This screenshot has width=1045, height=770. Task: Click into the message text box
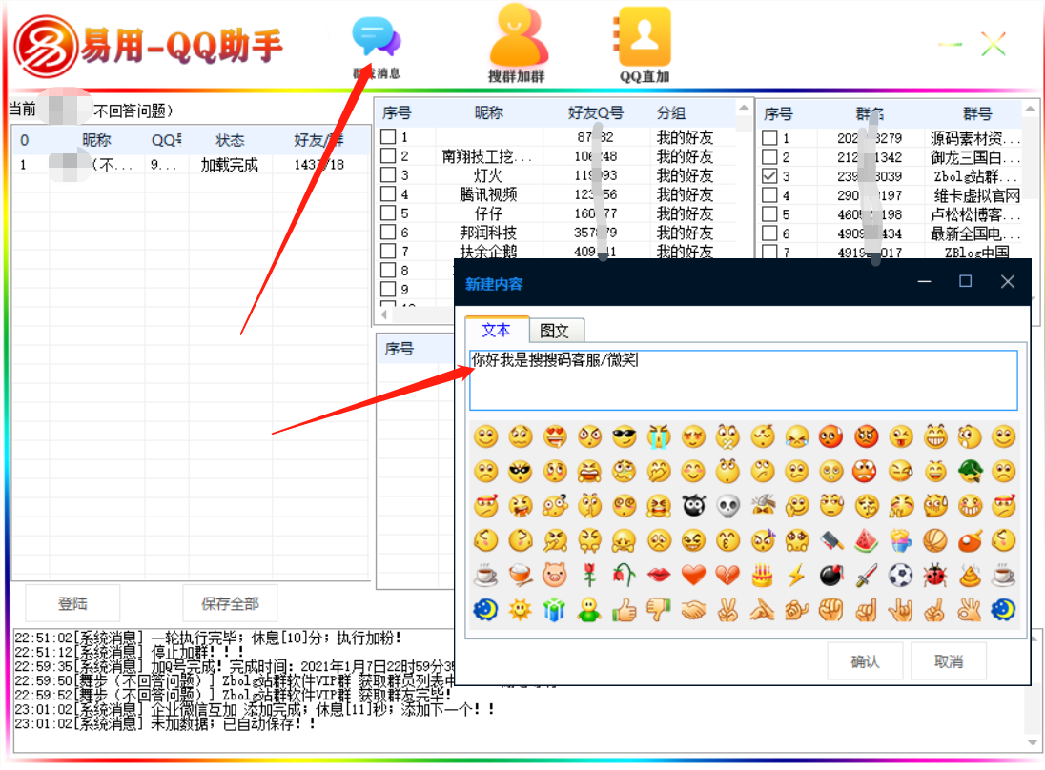pos(743,379)
